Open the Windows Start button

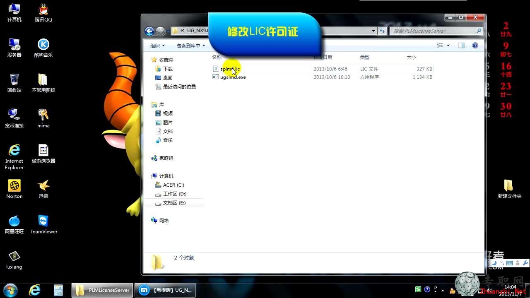pos(10,290)
